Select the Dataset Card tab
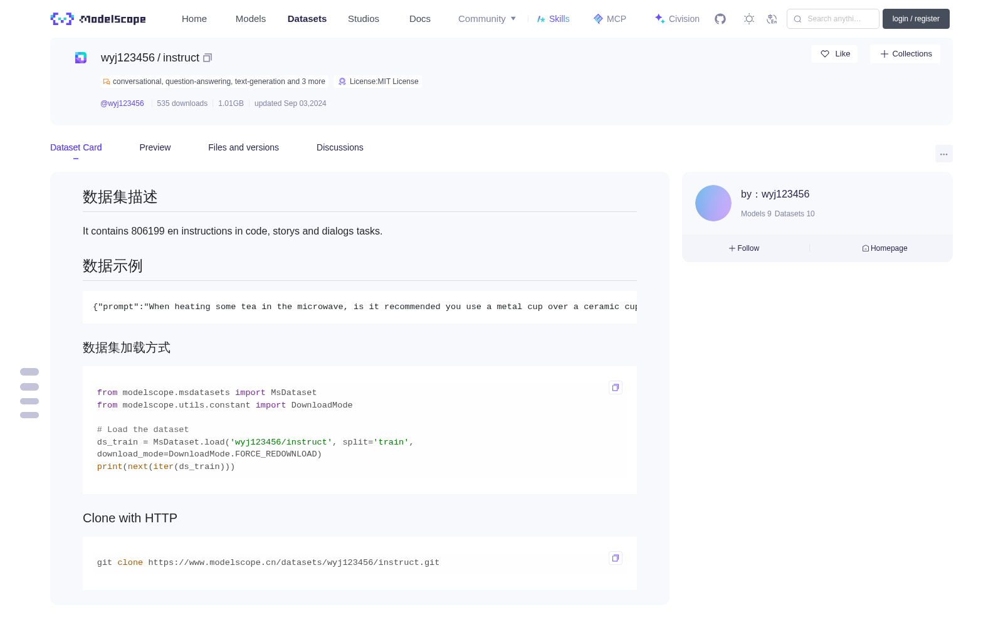 (76, 147)
